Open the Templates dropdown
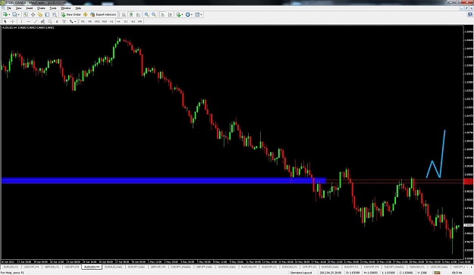The height and width of the screenshot is (275, 474). 198,14
